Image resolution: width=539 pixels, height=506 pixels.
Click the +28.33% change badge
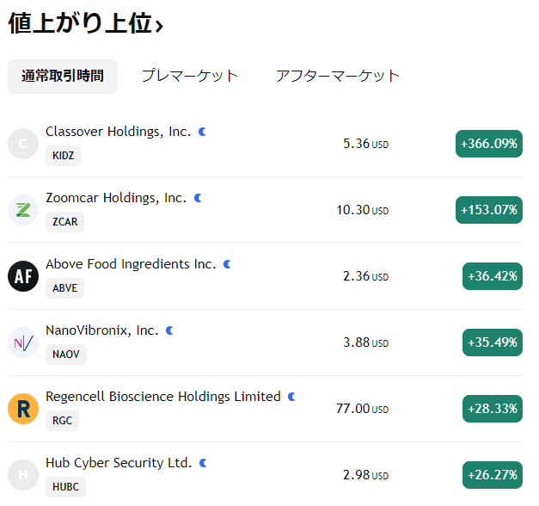click(x=493, y=409)
